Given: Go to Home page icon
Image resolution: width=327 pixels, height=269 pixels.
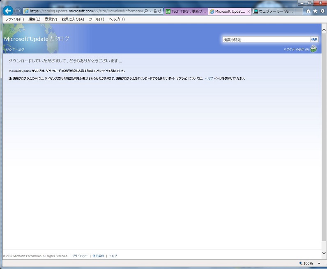Looking at the screenshot, I should tap(308, 11).
